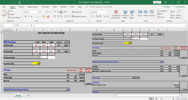Screen dimensions: 188x100
Task: Collapse the ribbon with the chevron
Action: [186, 21]
